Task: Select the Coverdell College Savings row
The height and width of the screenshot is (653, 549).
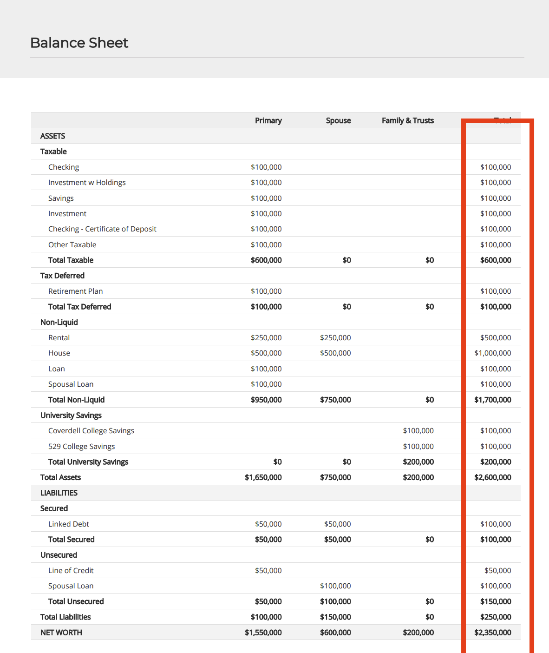Action: (91, 431)
